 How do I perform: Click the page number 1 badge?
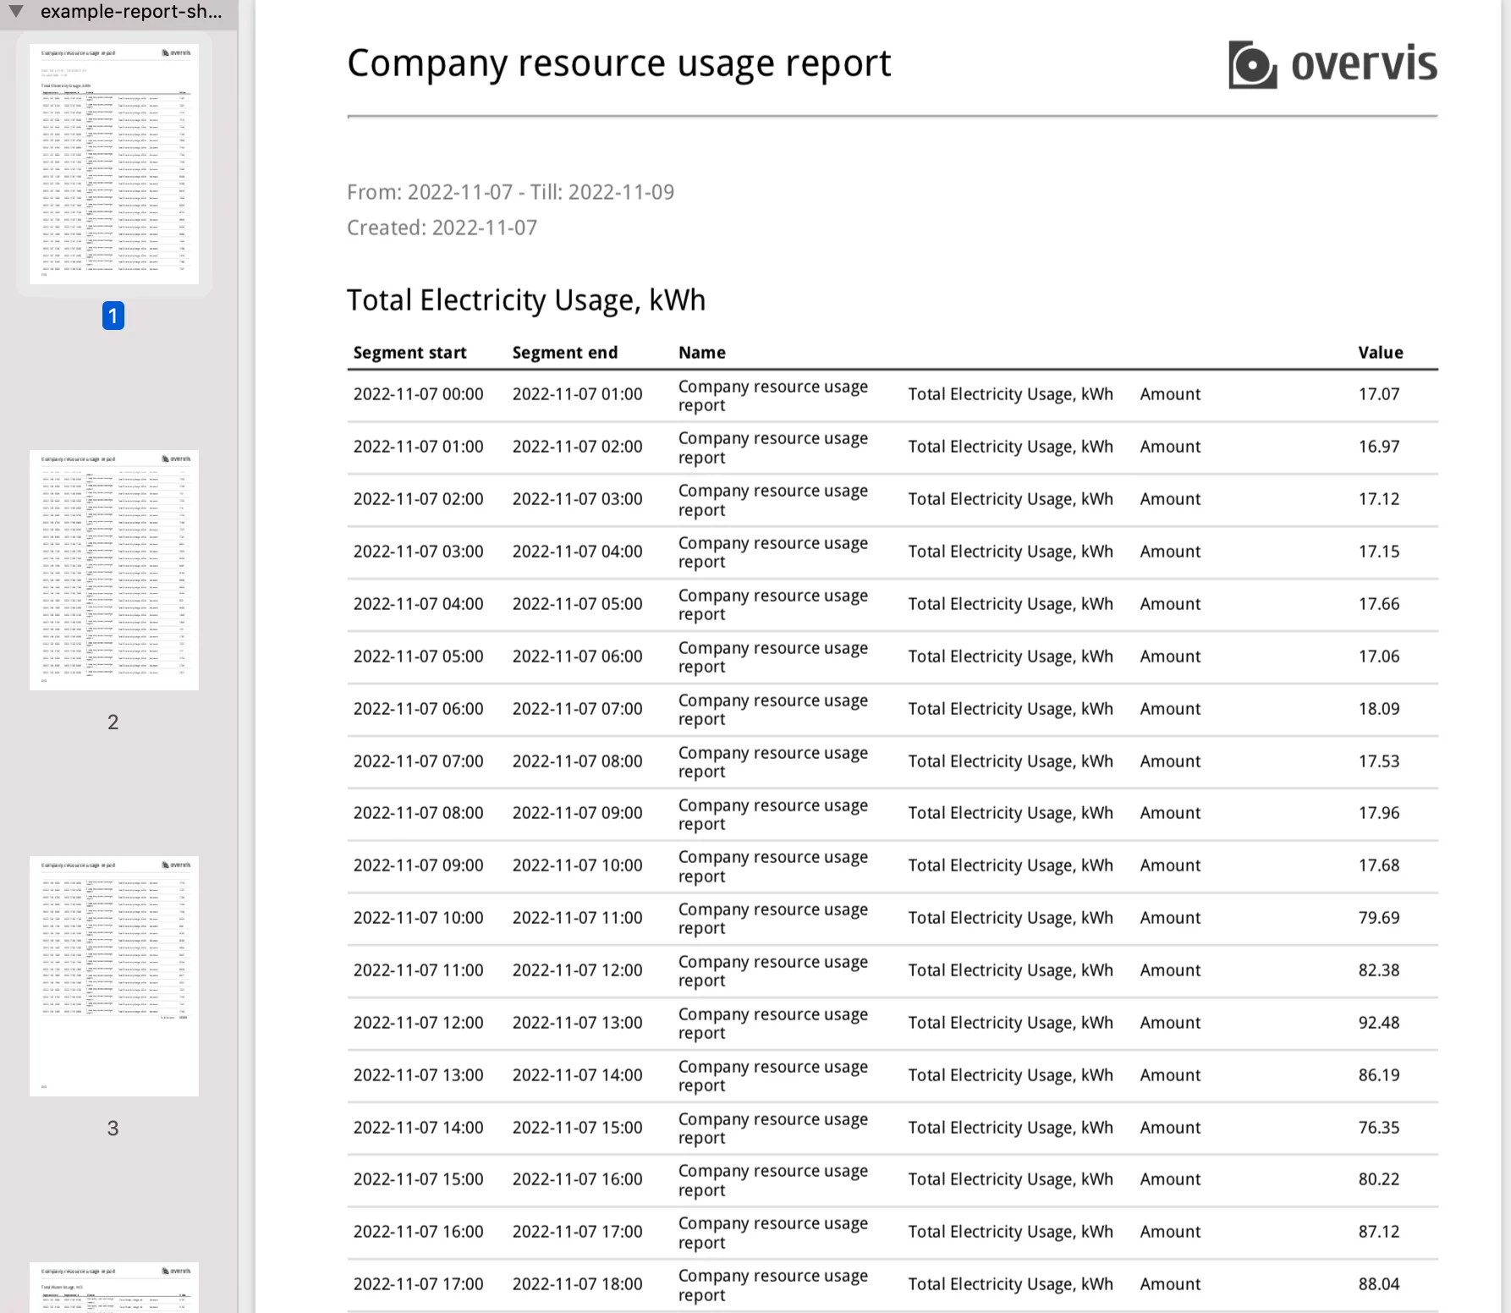[113, 316]
